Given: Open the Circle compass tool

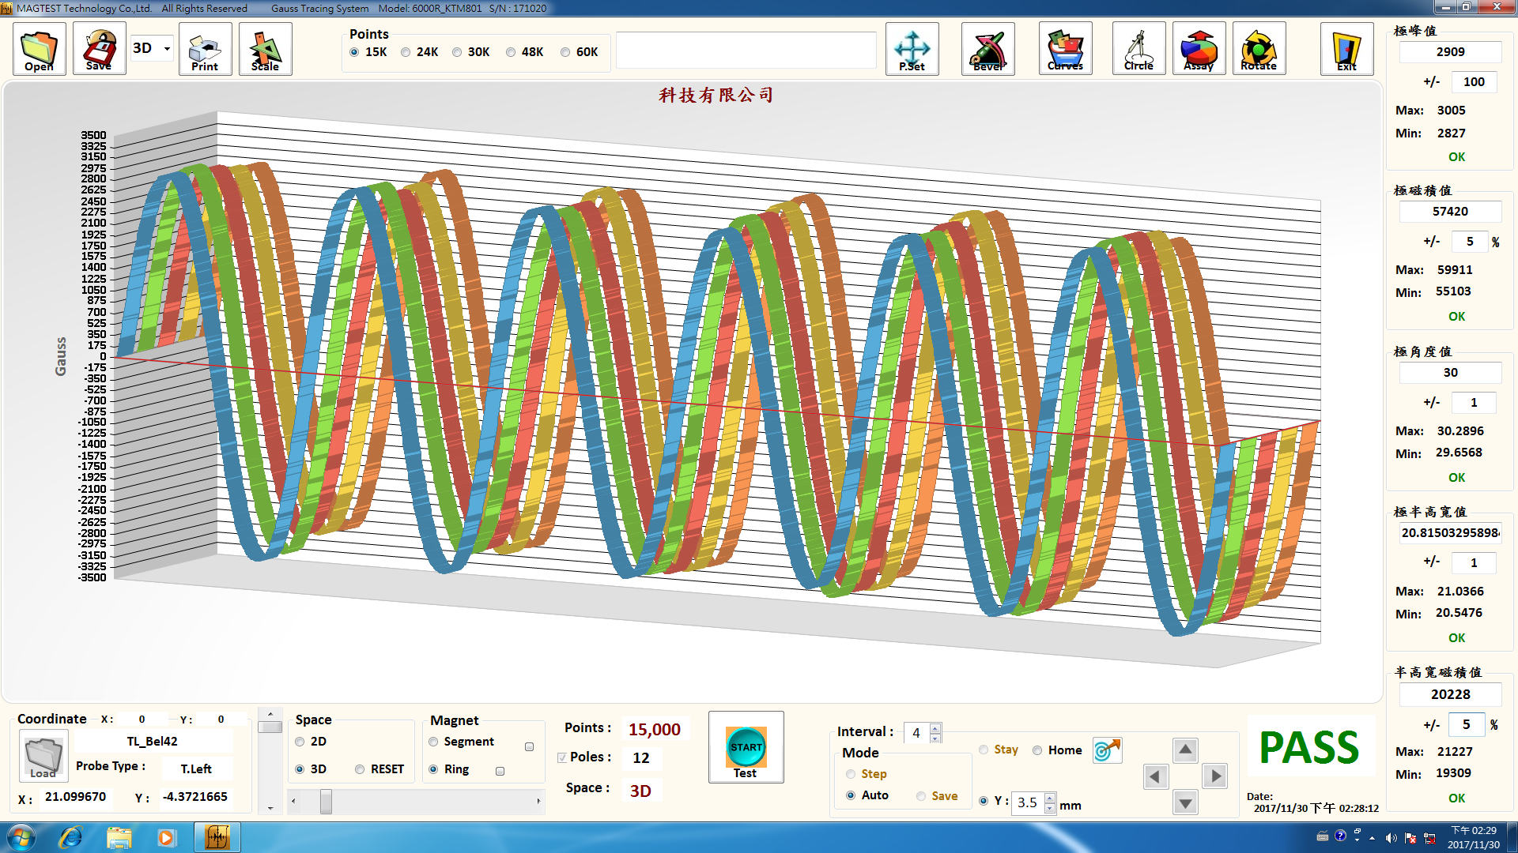Looking at the screenshot, I should pos(1138,49).
